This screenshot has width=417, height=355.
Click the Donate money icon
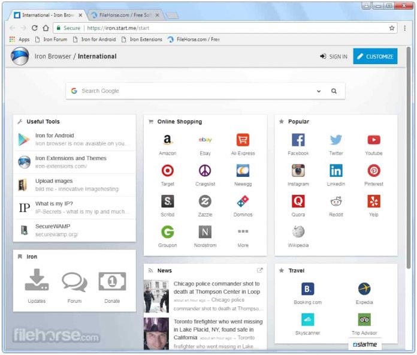pos(112,281)
